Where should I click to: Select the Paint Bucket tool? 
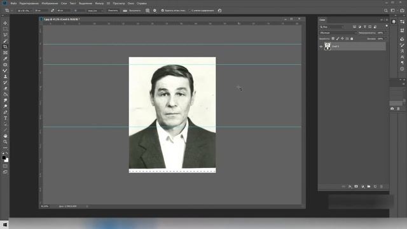click(5, 95)
